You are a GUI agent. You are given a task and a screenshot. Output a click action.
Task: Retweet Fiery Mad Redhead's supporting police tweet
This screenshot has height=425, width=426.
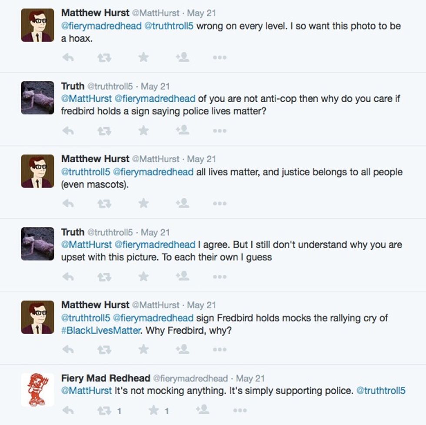pos(104,410)
